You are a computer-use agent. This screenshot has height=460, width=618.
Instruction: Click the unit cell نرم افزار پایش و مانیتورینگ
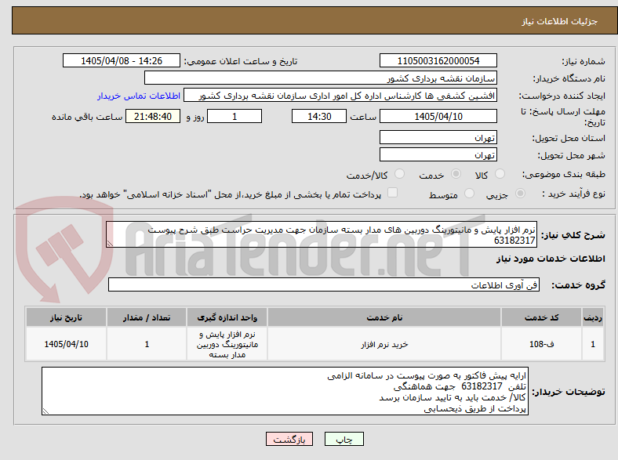pos(227,344)
